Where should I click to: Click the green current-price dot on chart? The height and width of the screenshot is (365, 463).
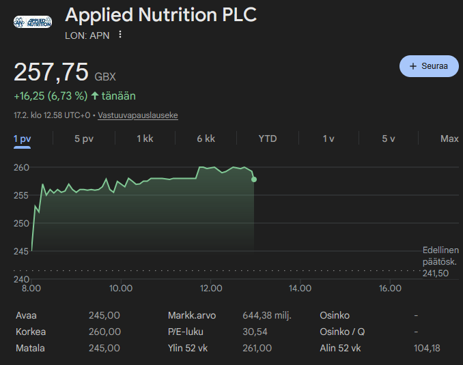point(254,179)
